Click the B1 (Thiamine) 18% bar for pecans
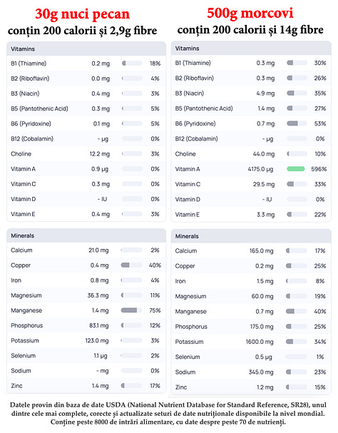Screen dimensions: 338x433 tap(132, 63)
